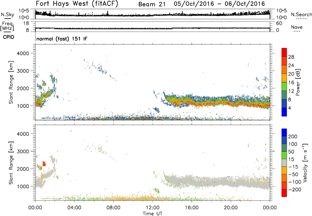Click the 'N.Sky' legend label
This screenshot has width=312, height=216.
[x=7, y=14]
